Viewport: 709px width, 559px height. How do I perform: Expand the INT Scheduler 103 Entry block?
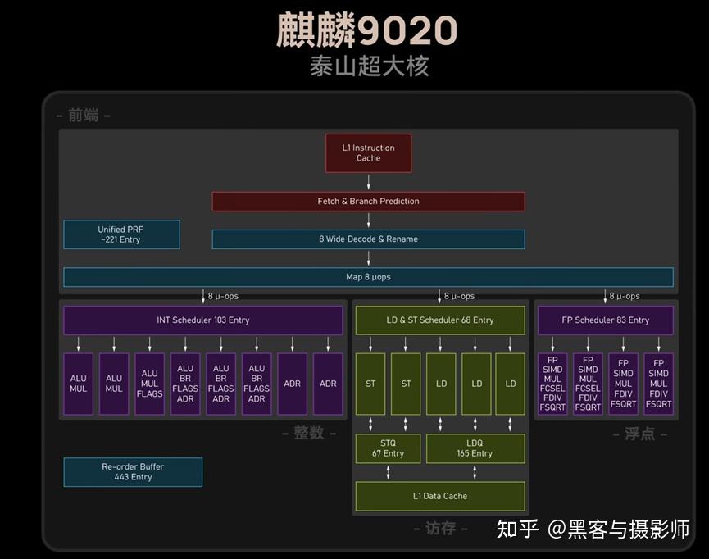tap(202, 320)
